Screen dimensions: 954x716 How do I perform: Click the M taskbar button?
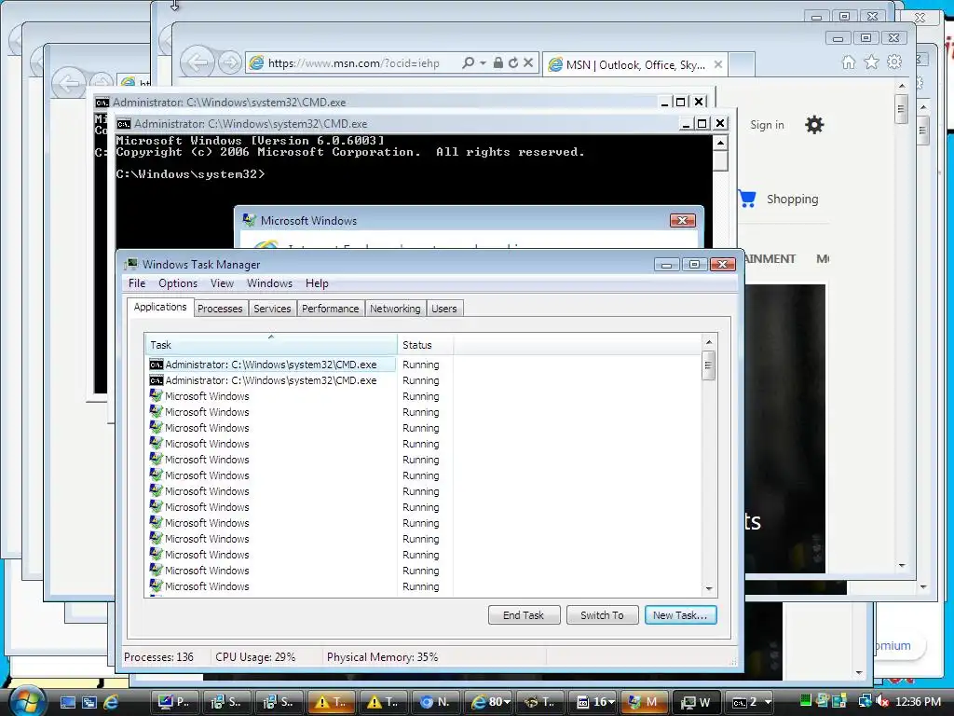click(x=644, y=702)
